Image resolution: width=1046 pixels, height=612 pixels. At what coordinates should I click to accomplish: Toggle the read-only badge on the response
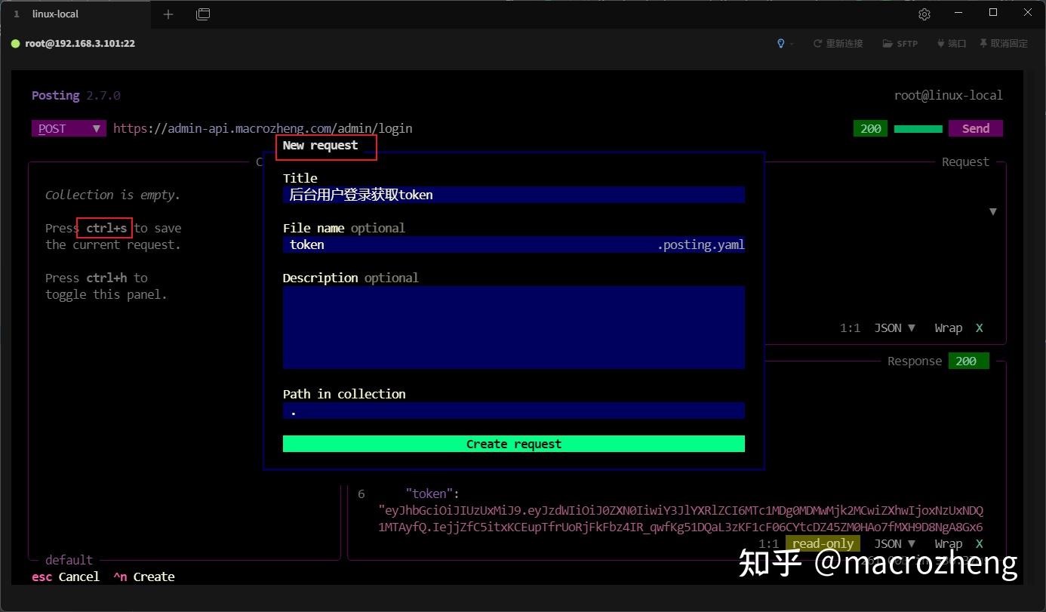822,543
